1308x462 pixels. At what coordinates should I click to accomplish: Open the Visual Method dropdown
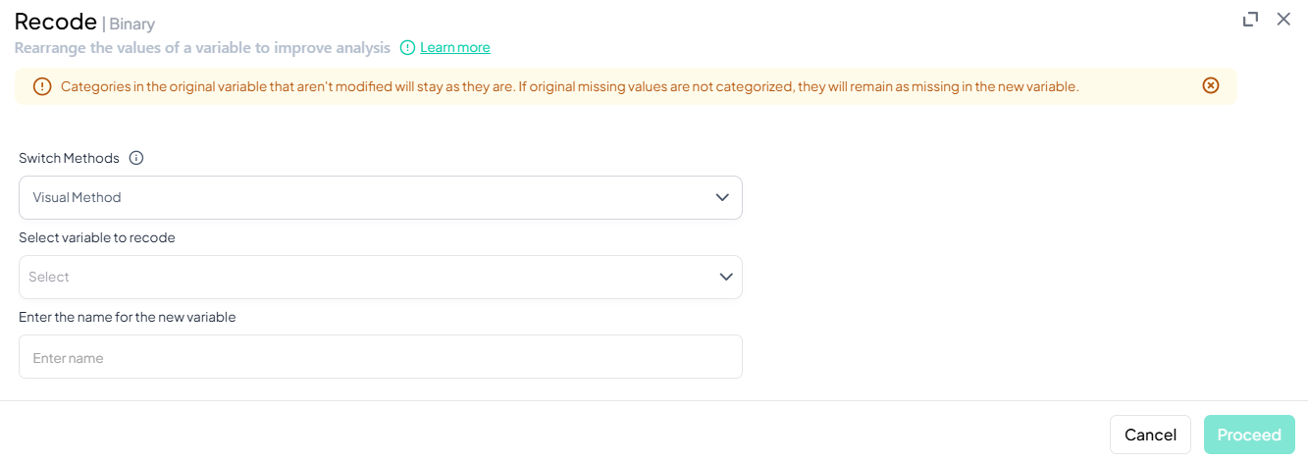(x=380, y=197)
